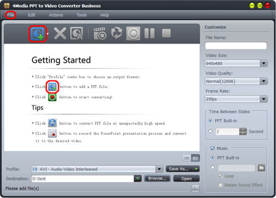Click the app logo in title bar
This screenshot has height=198, width=276.
[7, 5]
